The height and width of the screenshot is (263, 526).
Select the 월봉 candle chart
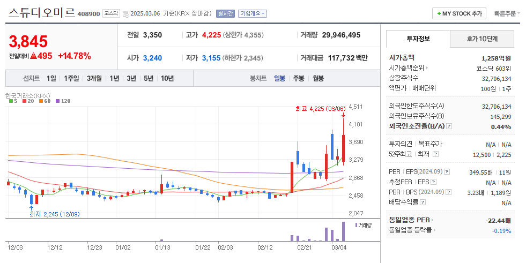(x=318, y=78)
